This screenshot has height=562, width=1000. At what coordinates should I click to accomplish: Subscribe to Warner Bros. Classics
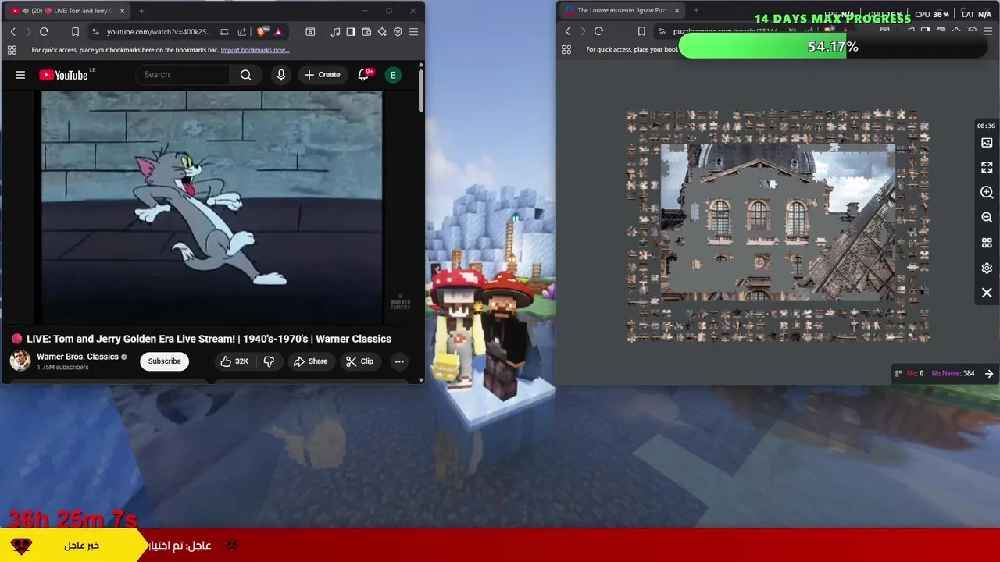[164, 361]
